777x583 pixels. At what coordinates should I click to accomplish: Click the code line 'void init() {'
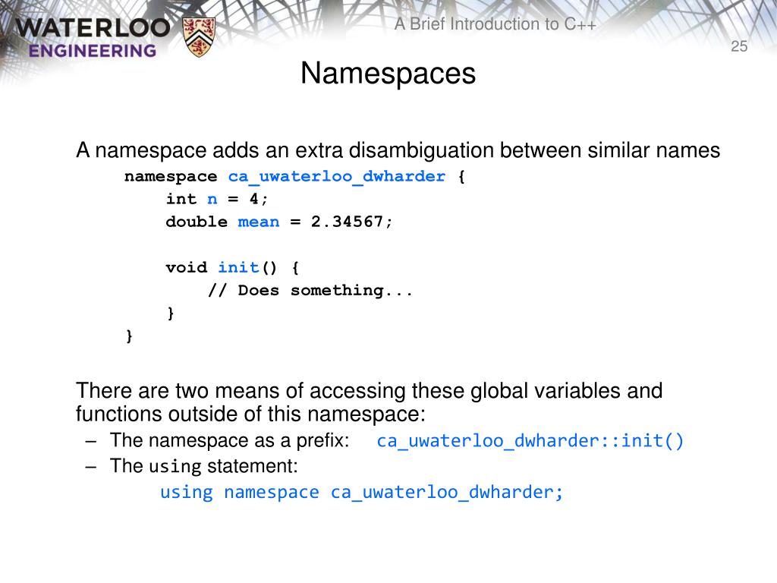coord(232,268)
